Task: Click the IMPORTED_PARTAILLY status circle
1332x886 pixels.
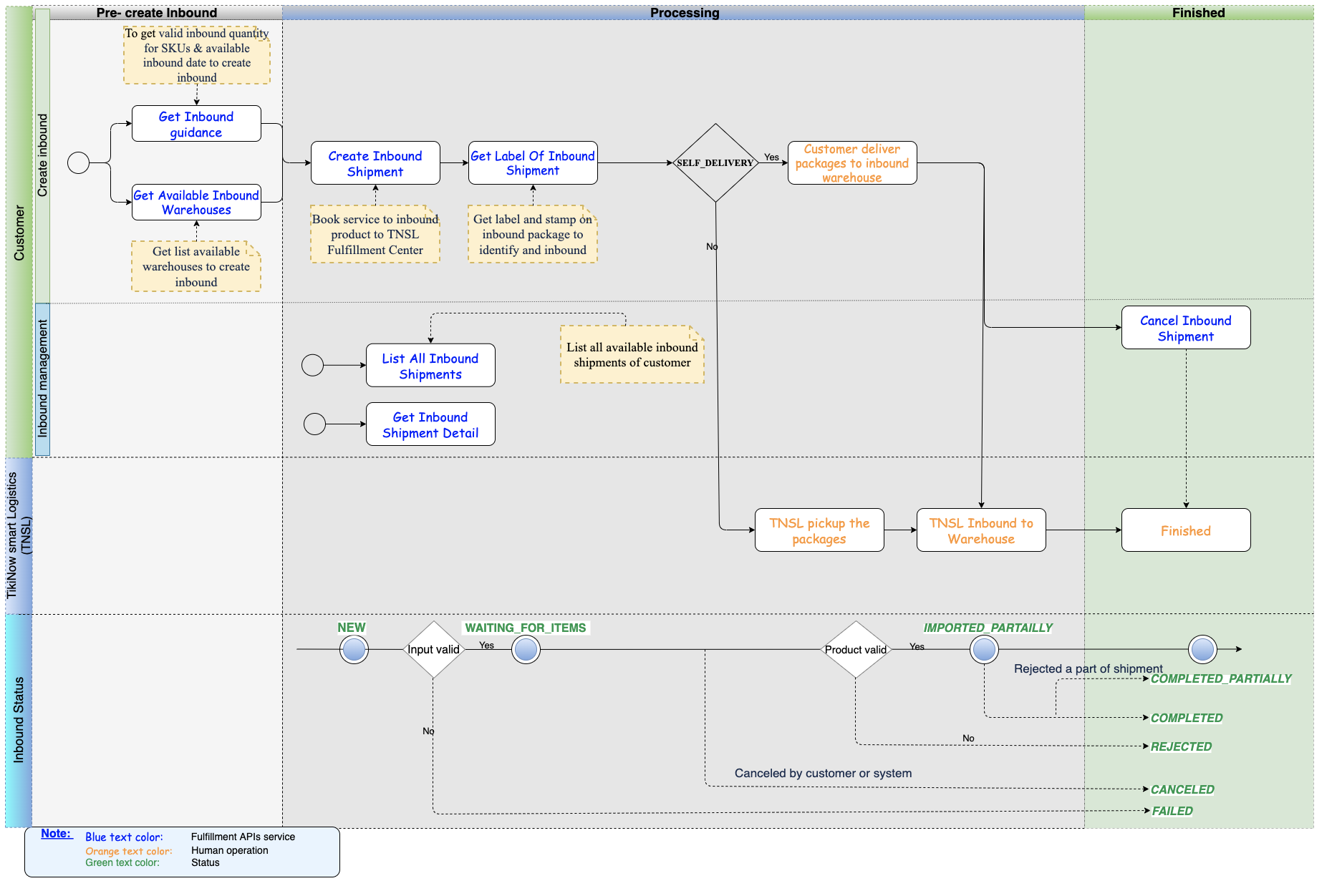Action: click(984, 649)
